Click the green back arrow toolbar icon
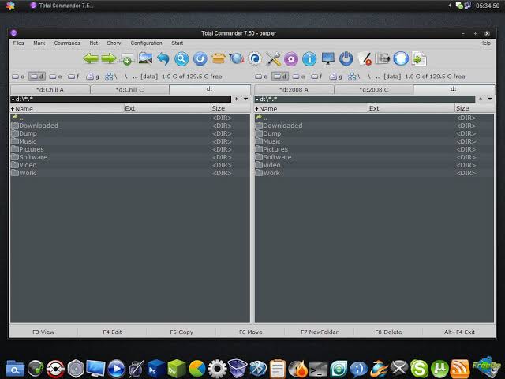Image resolution: width=505 pixels, height=379 pixels. point(91,58)
